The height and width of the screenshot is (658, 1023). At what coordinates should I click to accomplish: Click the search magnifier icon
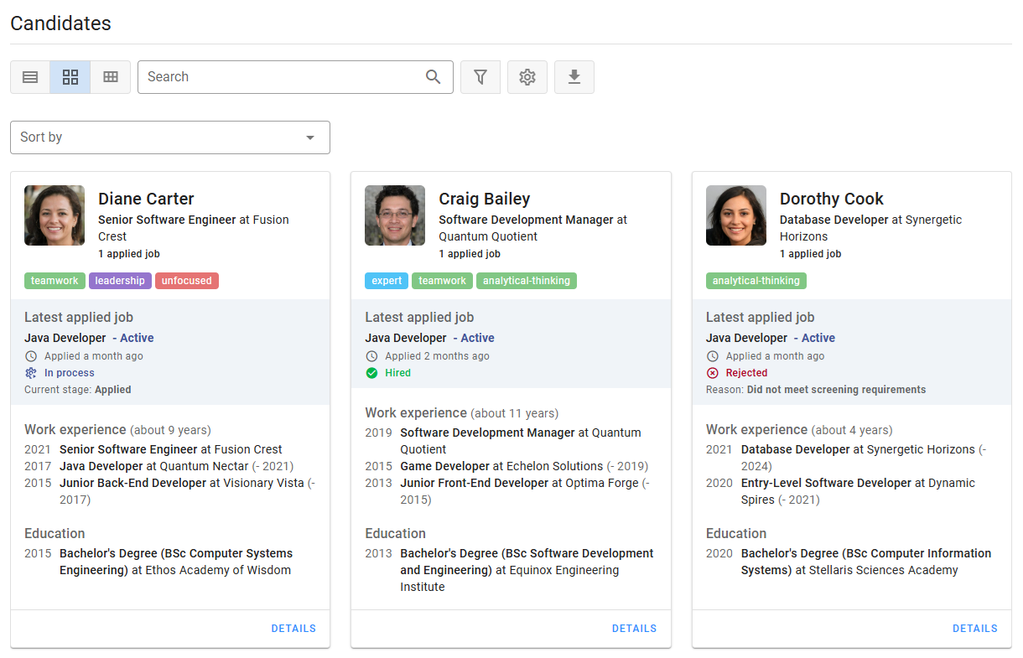tap(433, 77)
